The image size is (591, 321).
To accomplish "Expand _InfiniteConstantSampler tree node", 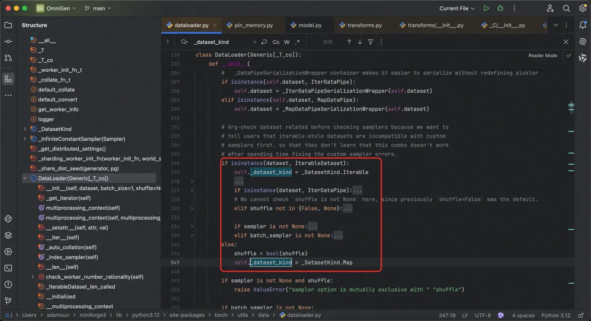I will 25,139.
